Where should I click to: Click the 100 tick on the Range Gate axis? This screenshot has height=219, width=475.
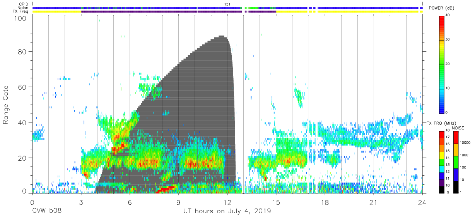pos(21,18)
